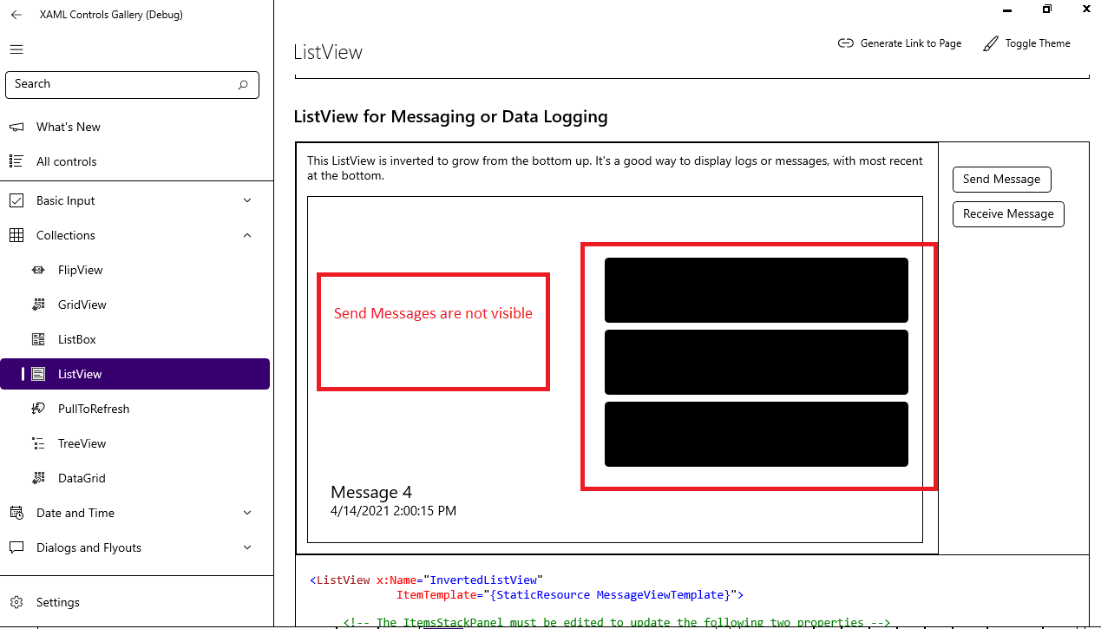Click the restore window button
This screenshot has width=1101, height=629.
pyautogui.click(x=1047, y=9)
